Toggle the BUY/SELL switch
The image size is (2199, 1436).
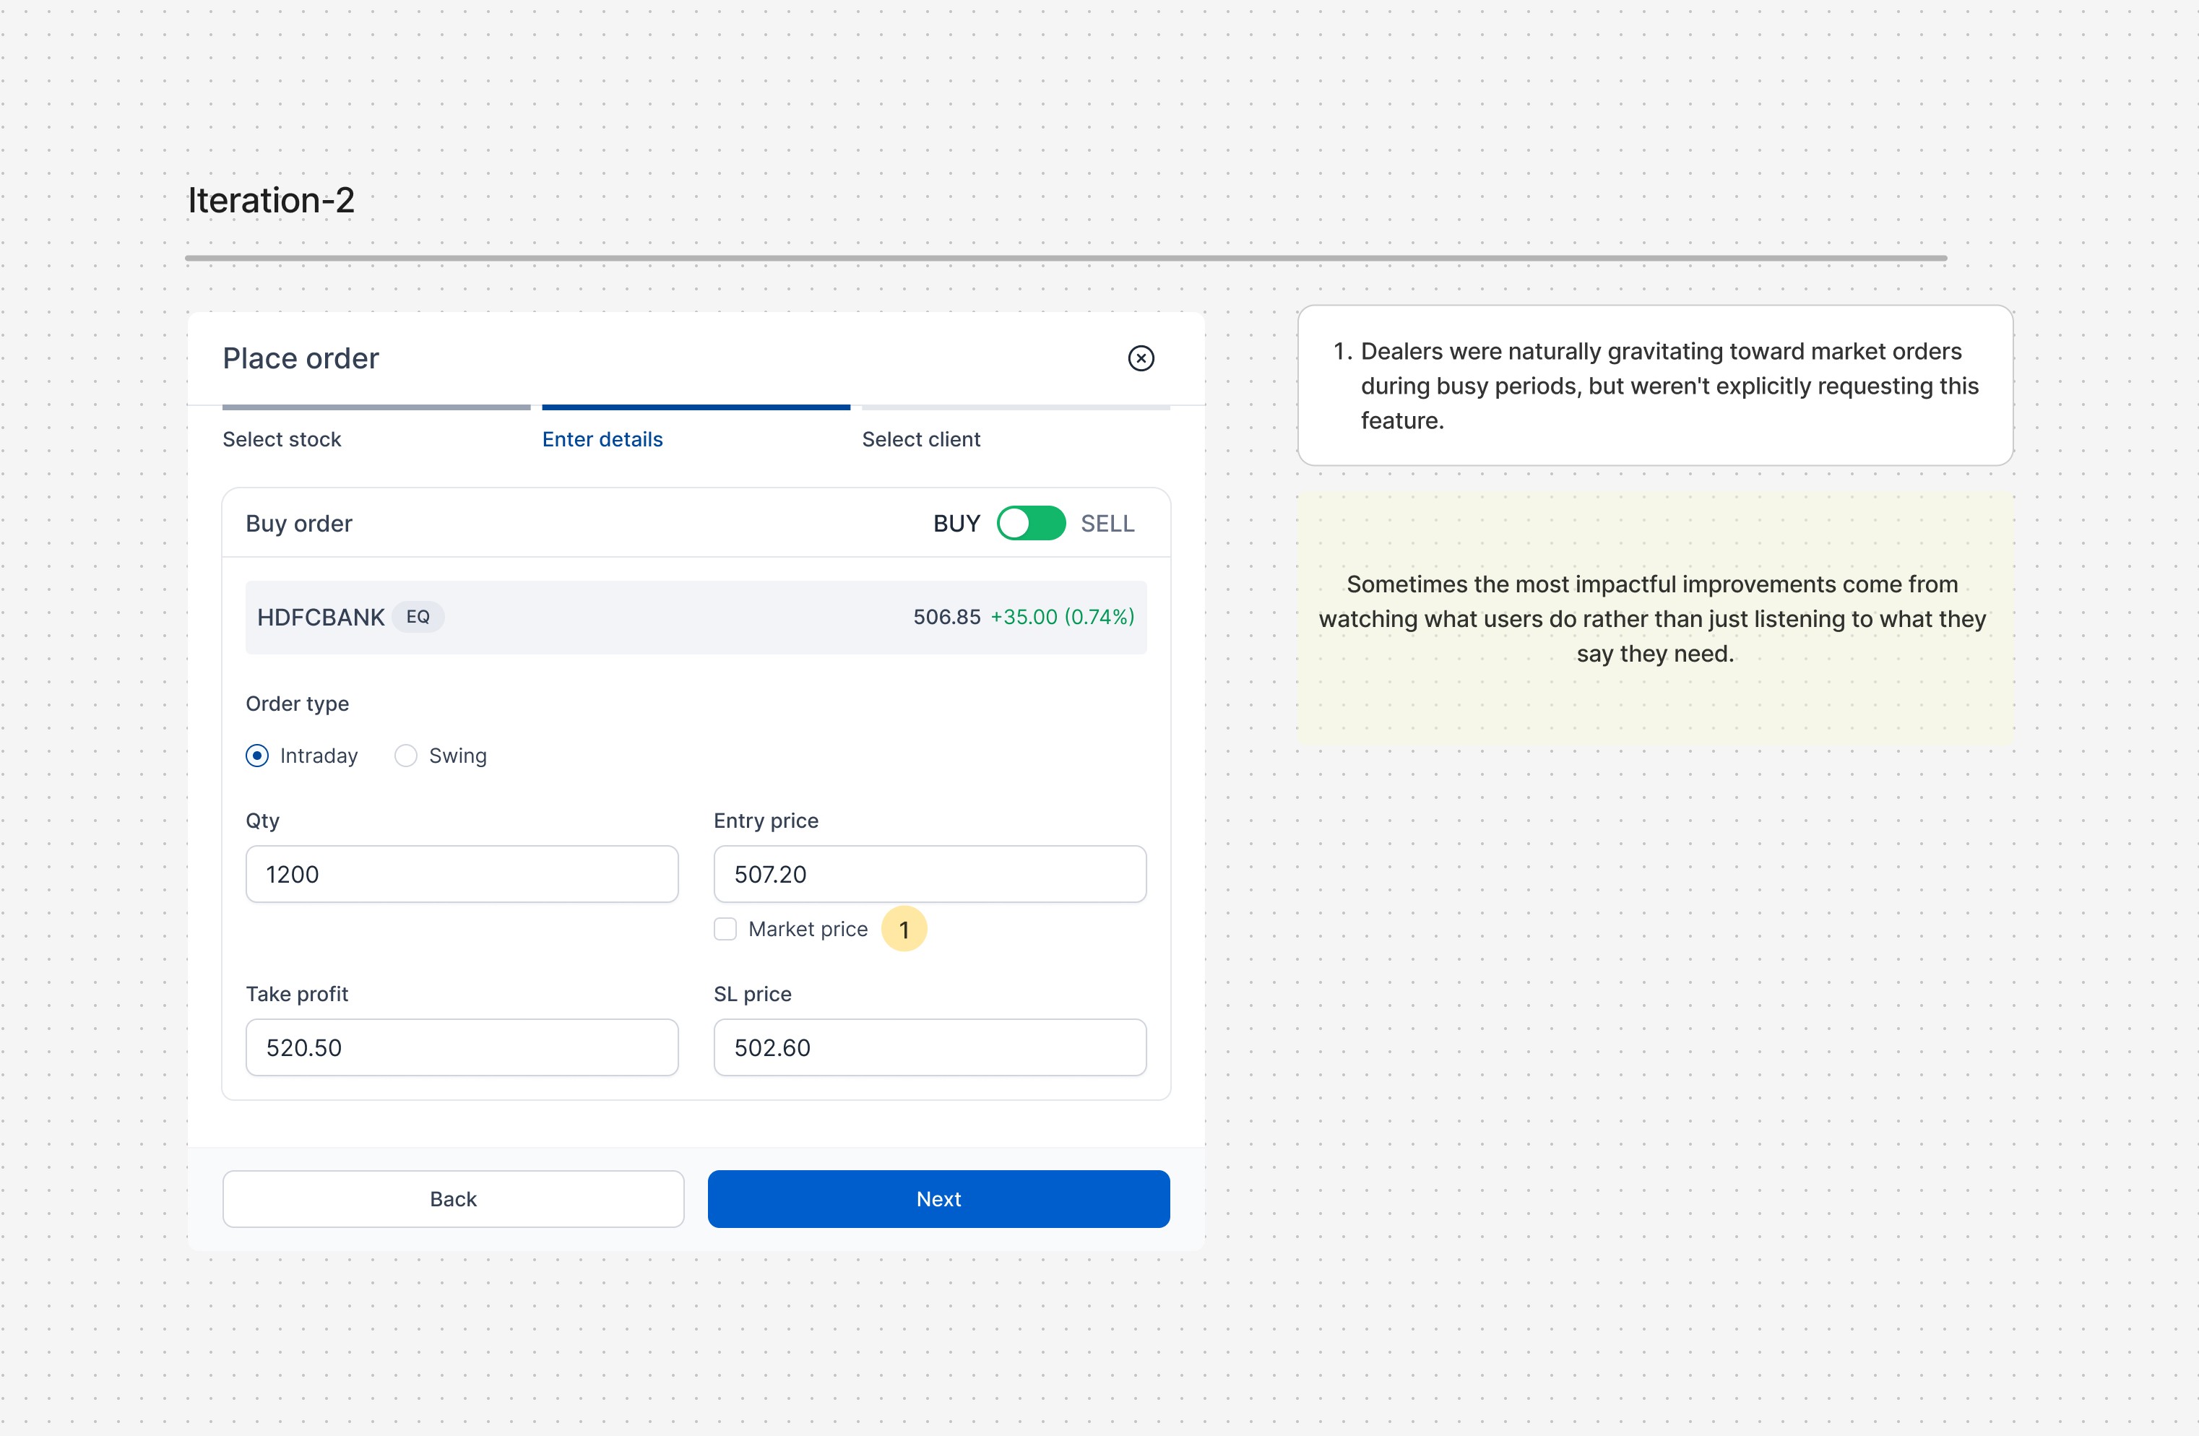(x=1030, y=523)
